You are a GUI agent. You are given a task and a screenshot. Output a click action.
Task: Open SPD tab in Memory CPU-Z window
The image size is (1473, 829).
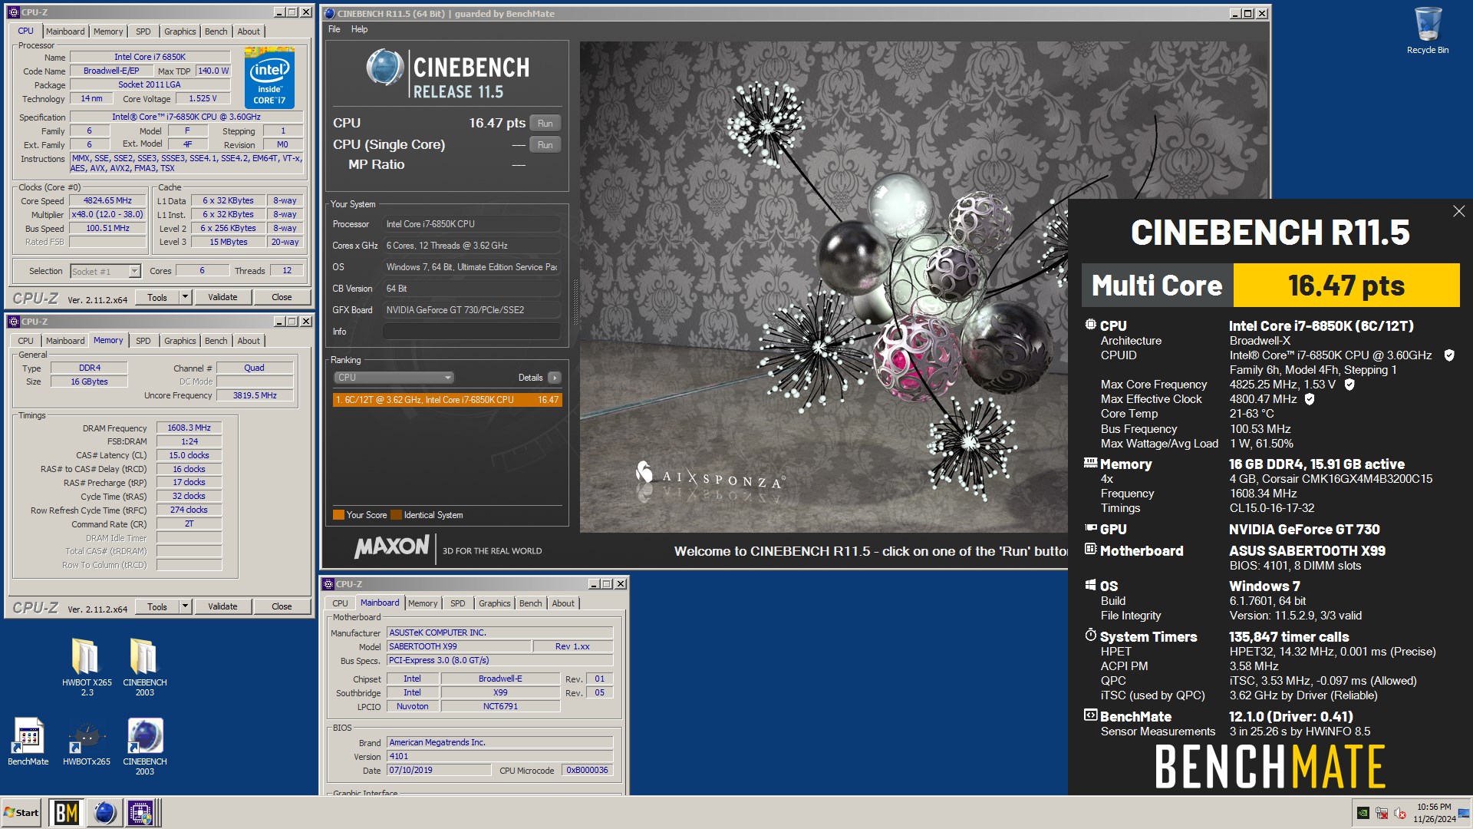click(x=143, y=341)
